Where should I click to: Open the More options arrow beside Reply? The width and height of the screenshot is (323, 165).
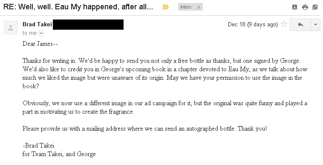click(x=315, y=25)
